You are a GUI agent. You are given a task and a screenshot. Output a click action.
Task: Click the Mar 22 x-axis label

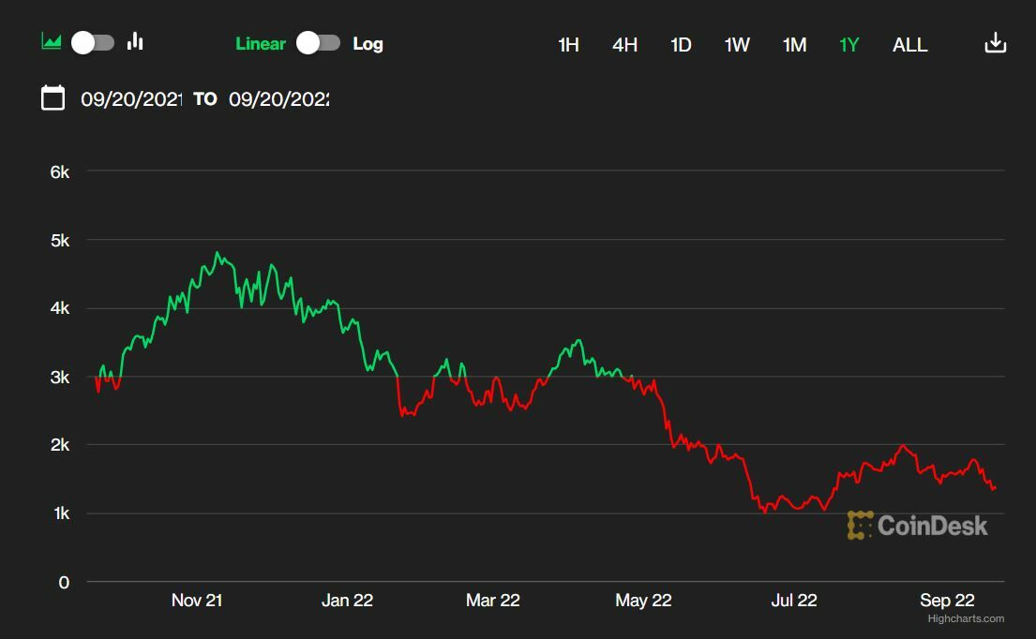(493, 600)
